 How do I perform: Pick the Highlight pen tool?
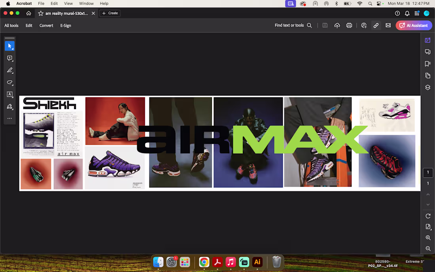(10, 70)
